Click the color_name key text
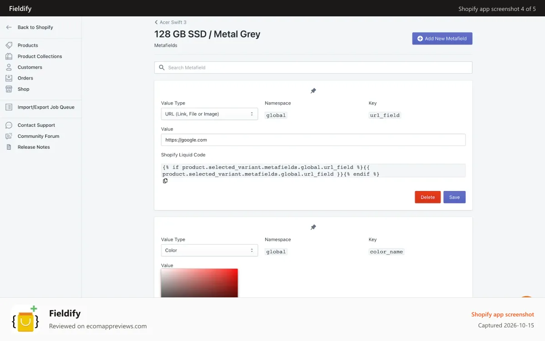Screen dimensions: 545x341 (386, 251)
